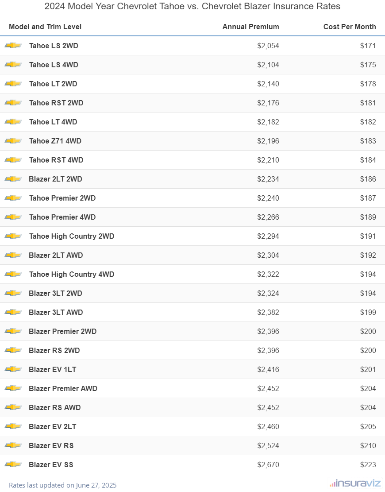Click the $2,104 annual premium value

coord(268,65)
